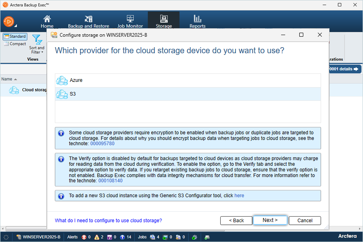Sort list by Name column header
The height and width of the screenshot is (242, 363).
[7, 79]
